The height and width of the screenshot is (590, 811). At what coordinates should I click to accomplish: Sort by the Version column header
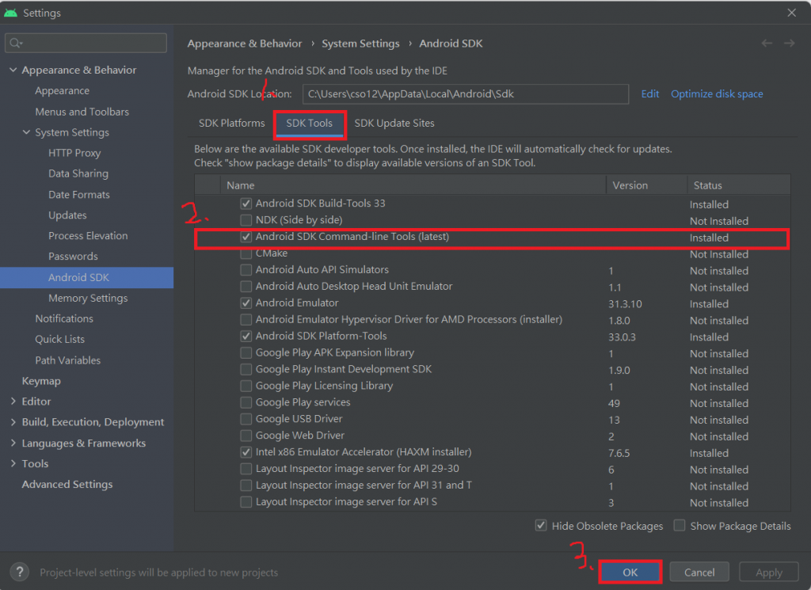(x=646, y=185)
